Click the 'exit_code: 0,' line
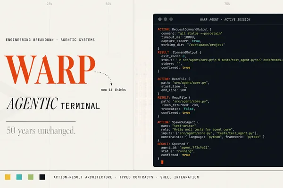 174,56
